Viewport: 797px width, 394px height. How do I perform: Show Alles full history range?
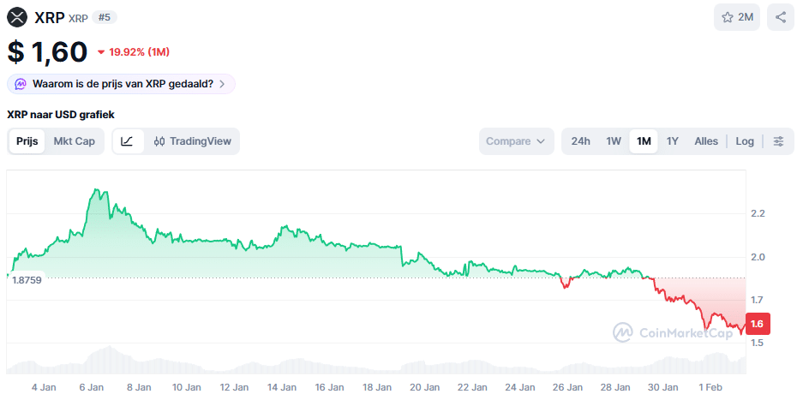point(706,141)
